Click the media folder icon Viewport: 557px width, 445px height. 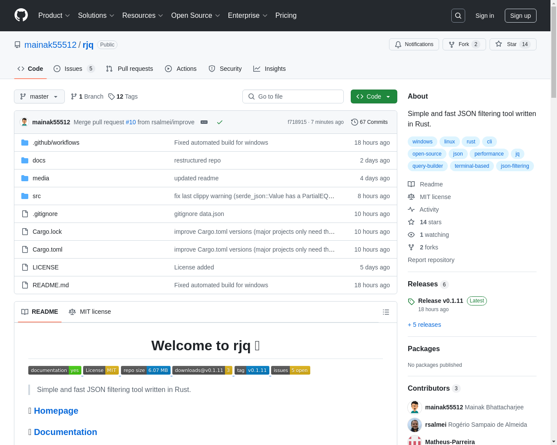point(25,178)
